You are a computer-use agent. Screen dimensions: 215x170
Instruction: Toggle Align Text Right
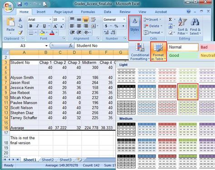86,26
